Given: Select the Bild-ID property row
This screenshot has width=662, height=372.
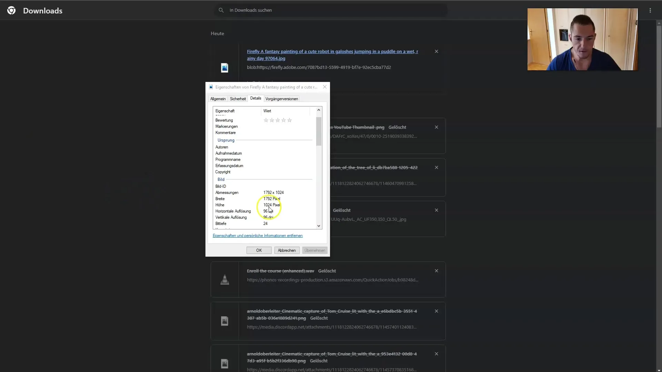Looking at the screenshot, I should coord(264,186).
